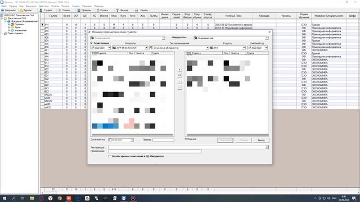Open the Yandex browser taskbar icon
360x202 pixels.
tap(50, 198)
